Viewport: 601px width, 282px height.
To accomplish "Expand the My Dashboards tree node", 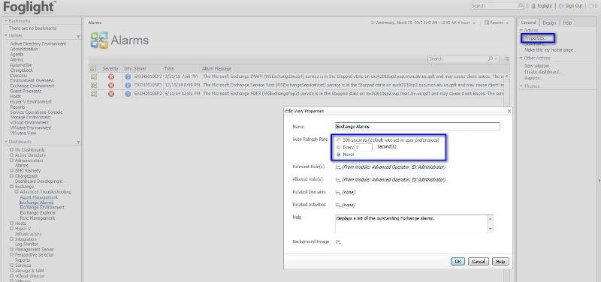I will tap(12, 150).
